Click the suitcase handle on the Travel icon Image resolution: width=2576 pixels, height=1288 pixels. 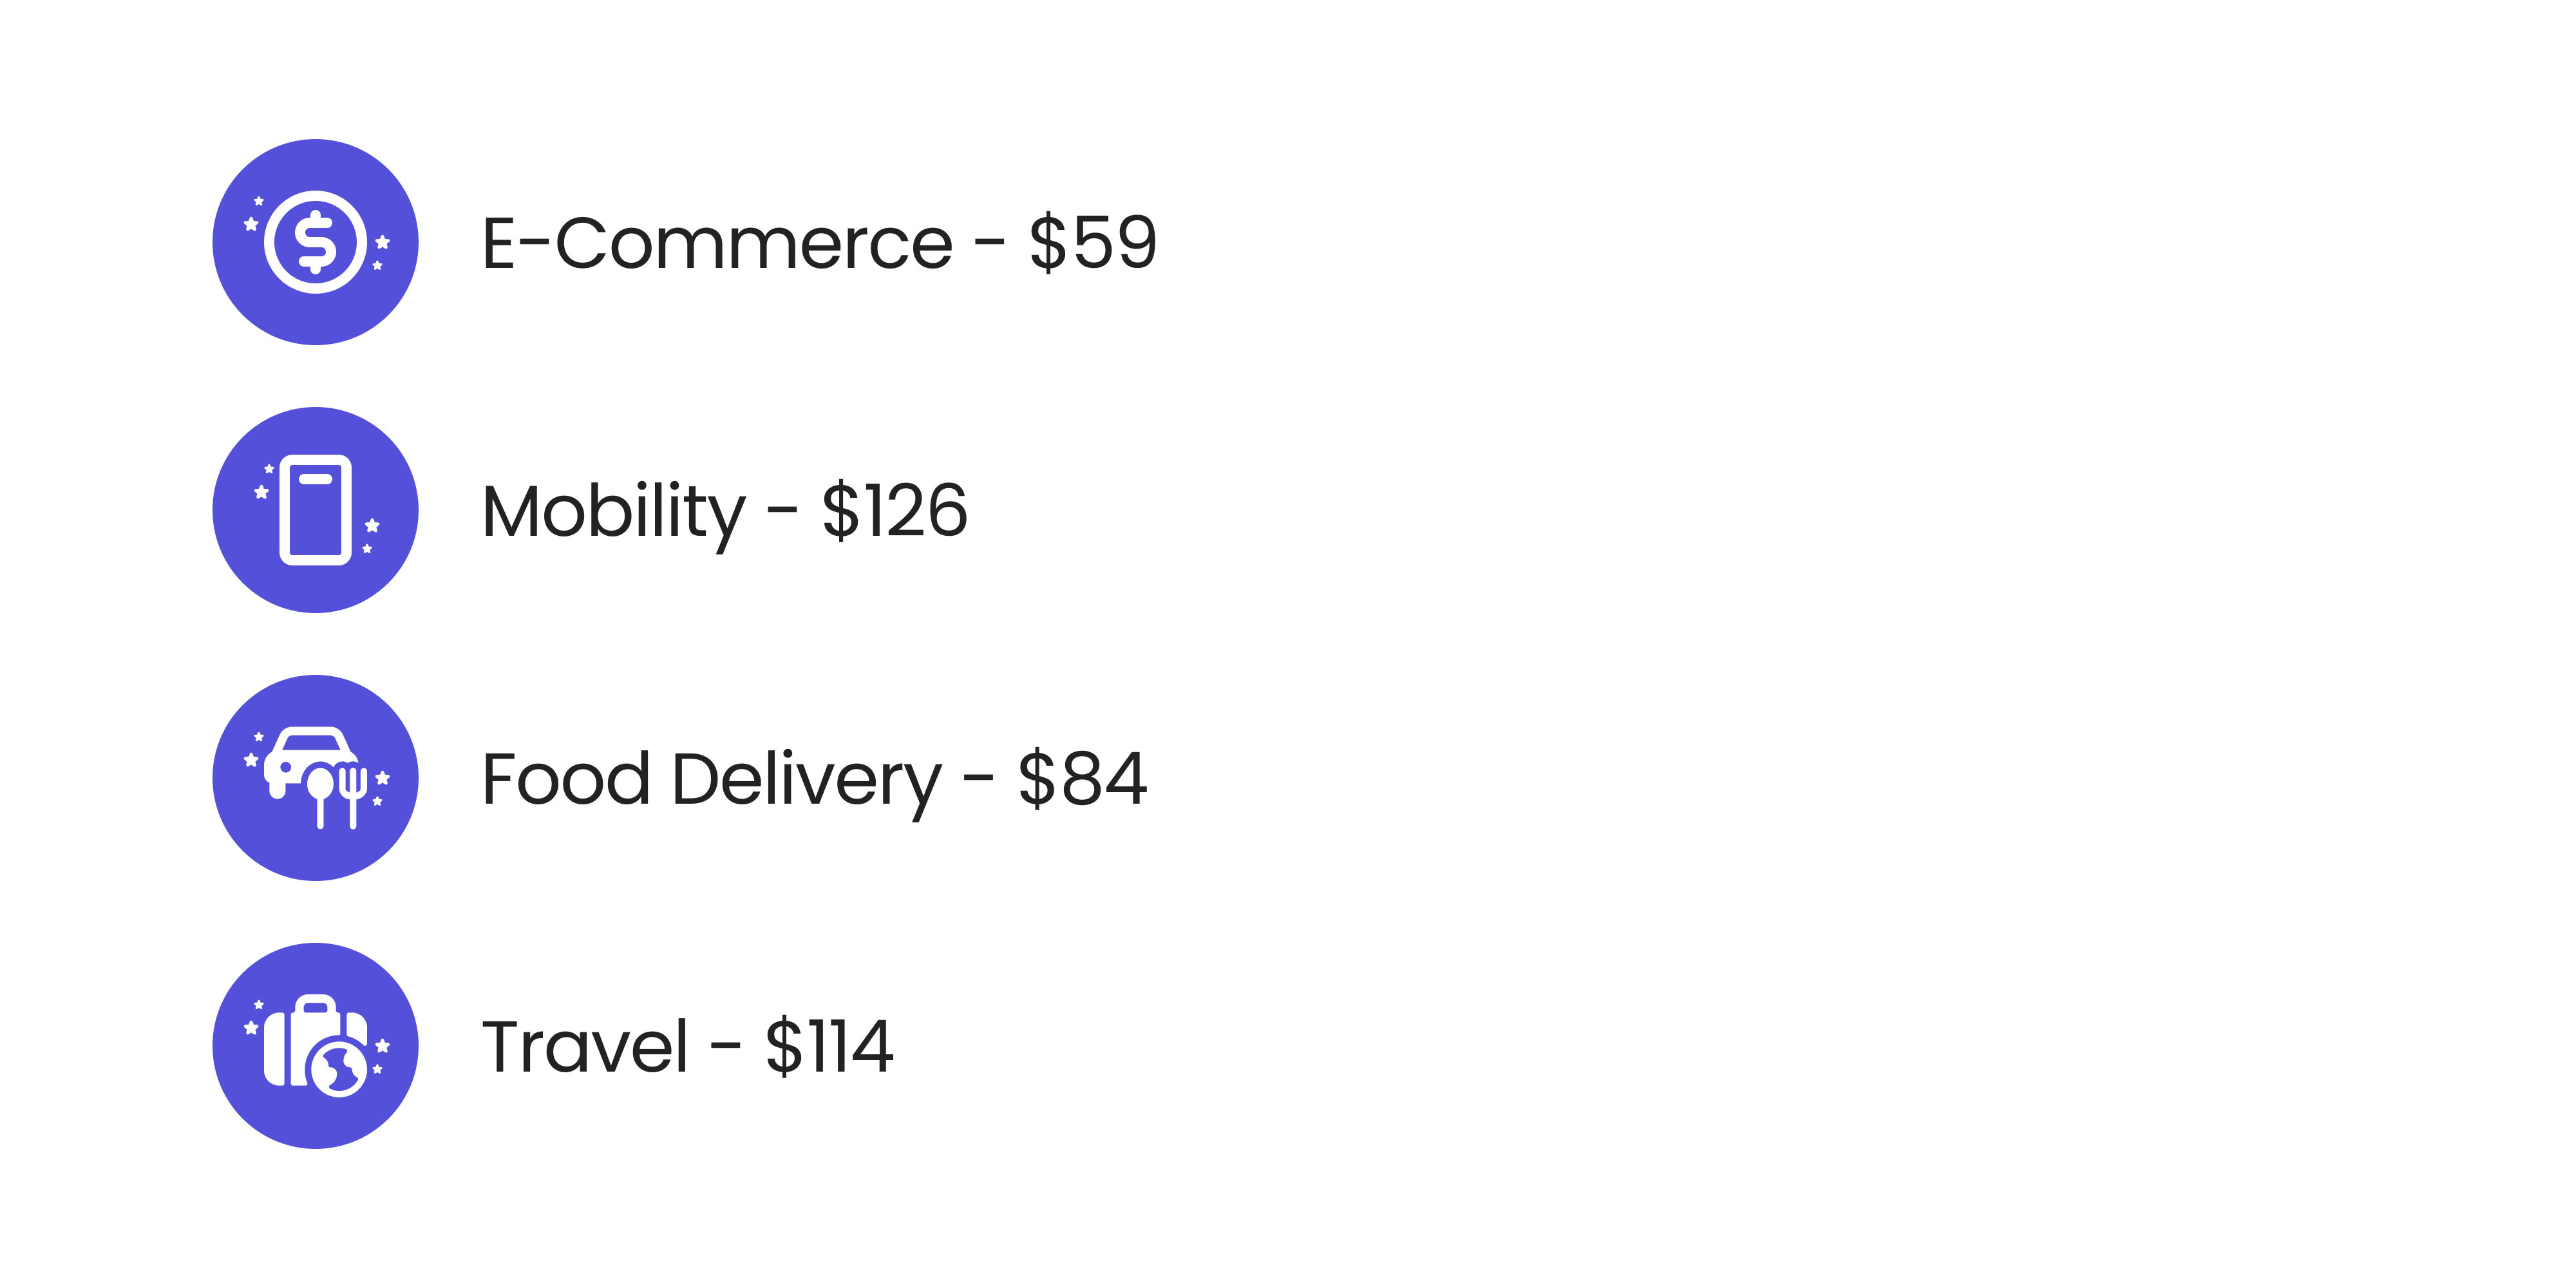point(316,1003)
